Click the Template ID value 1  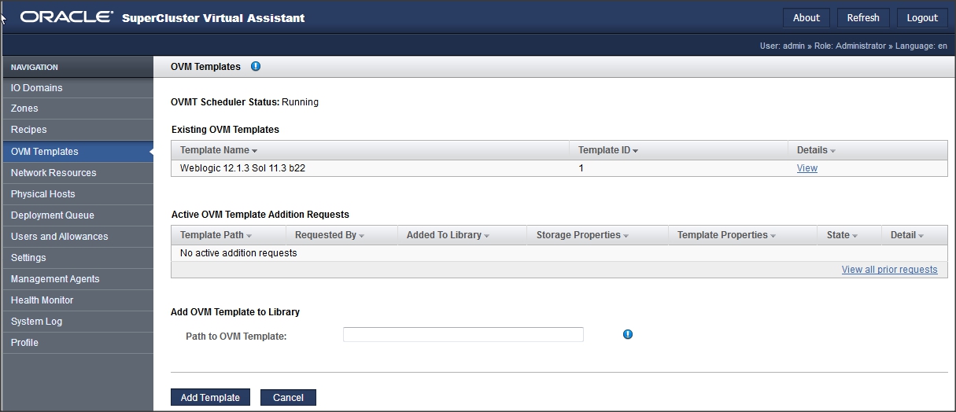[x=581, y=168]
